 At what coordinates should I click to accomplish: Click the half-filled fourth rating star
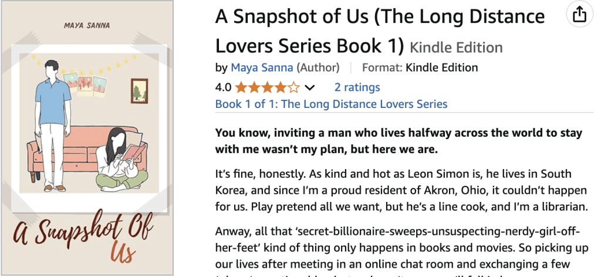[281, 88]
